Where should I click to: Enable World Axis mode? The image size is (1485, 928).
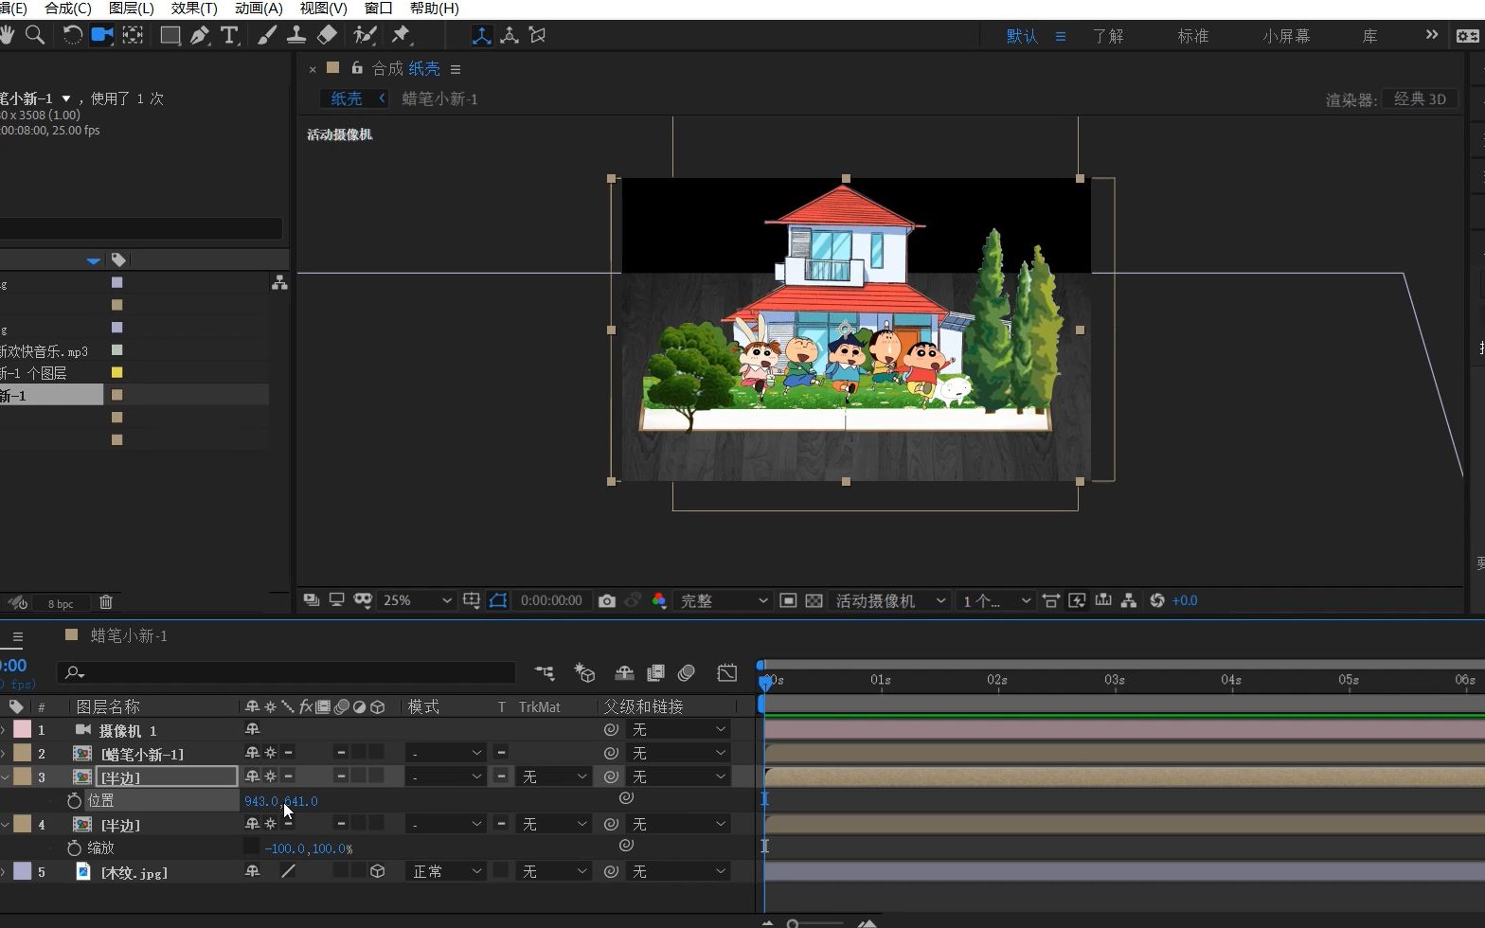click(x=510, y=35)
